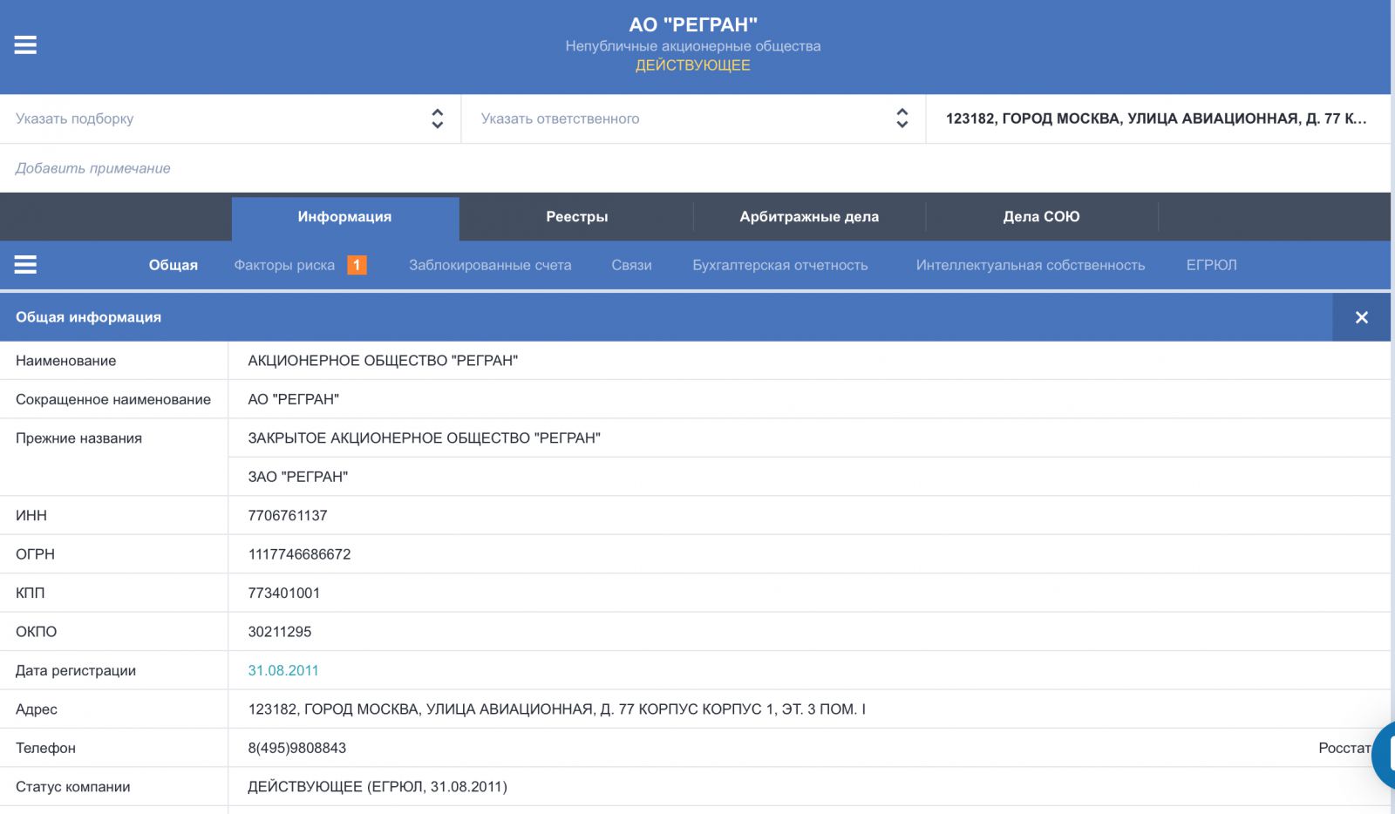Switch to the Реестры tab
1395x814 pixels.
coord(576,217)
